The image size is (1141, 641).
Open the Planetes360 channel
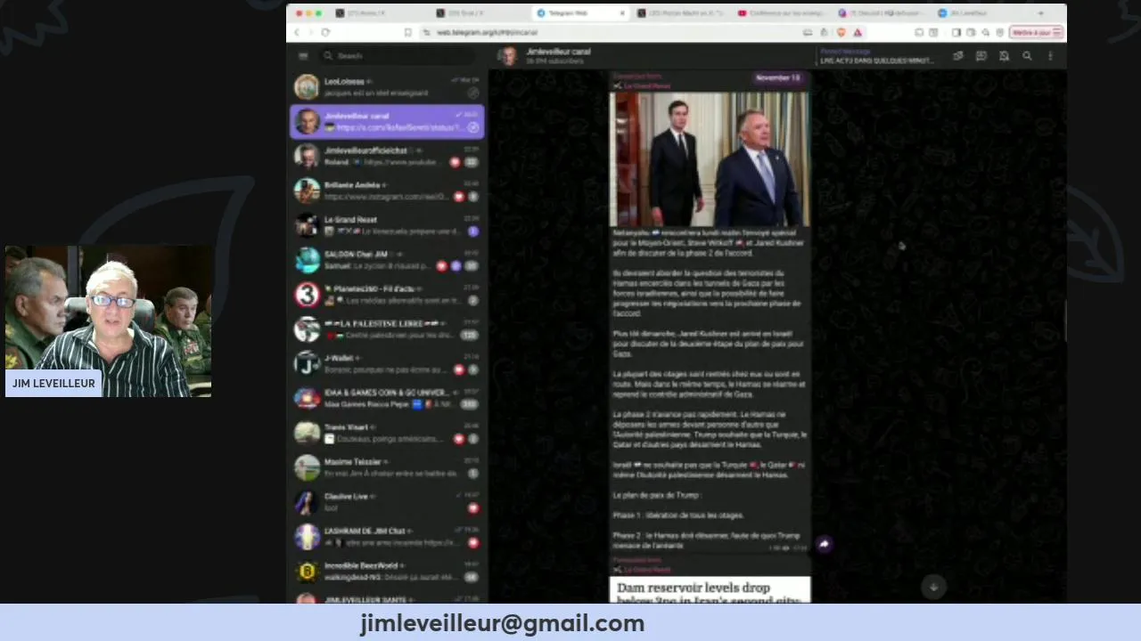click(387, 295)
